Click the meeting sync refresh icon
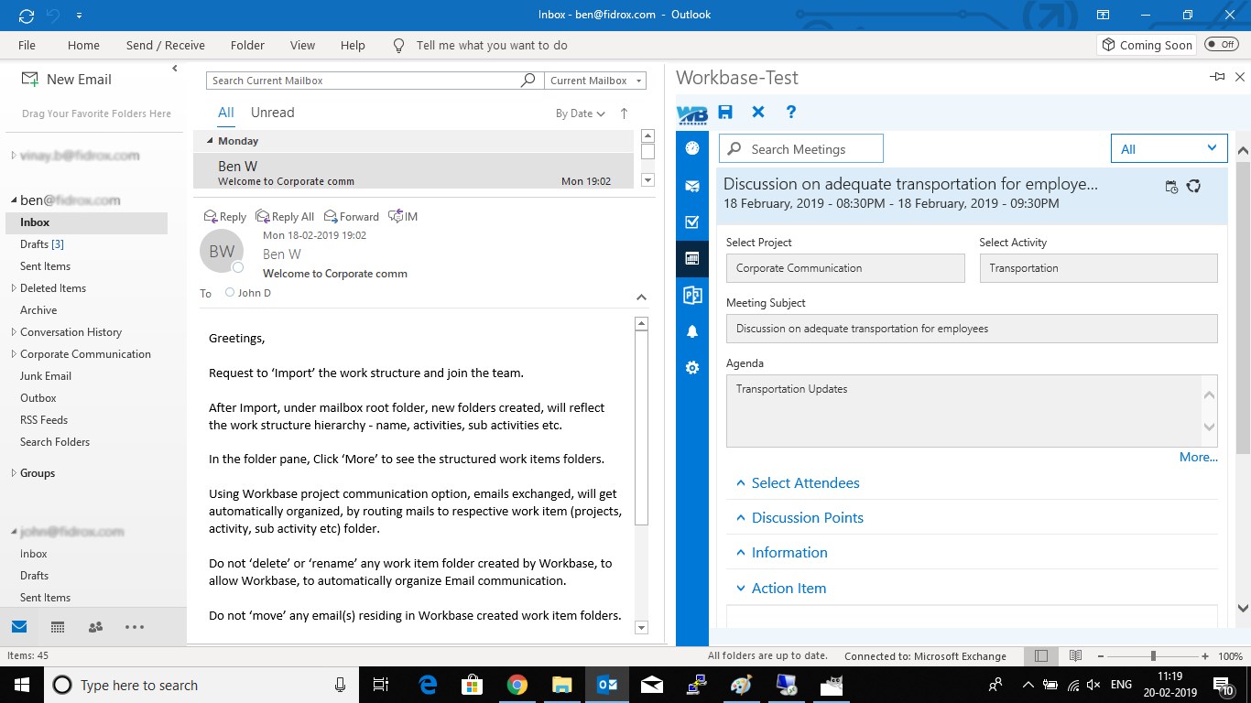The image size is (1251, 703). tap(1193, 186)
